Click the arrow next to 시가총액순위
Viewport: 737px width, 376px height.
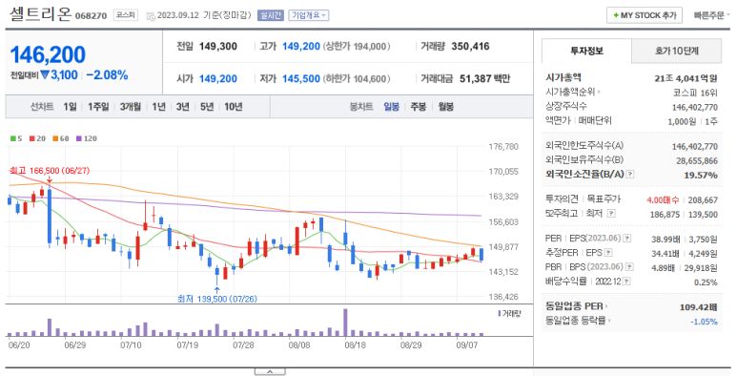click(599, 92)
